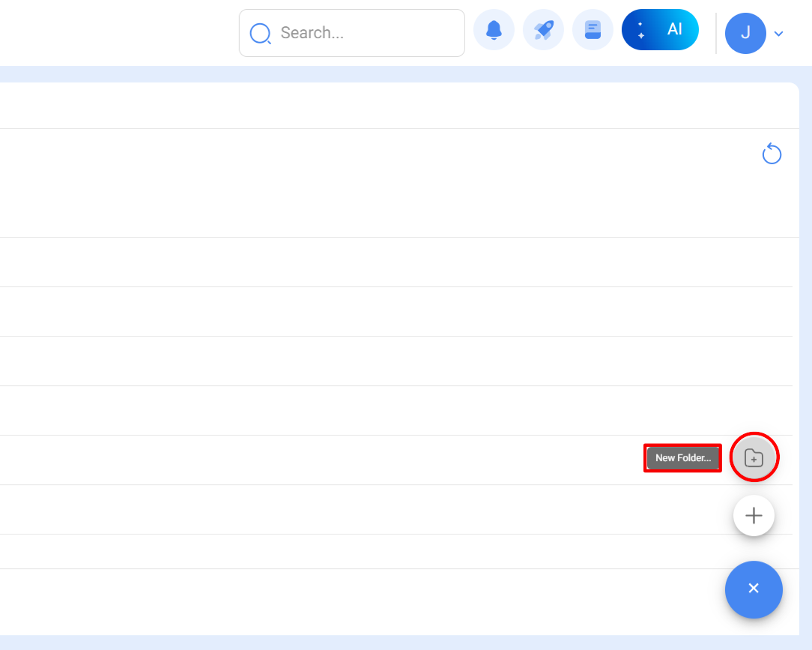Click the folder-plus New Folder icon

(x=754, y=458)
